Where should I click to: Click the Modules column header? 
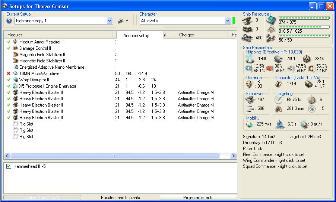58,35
